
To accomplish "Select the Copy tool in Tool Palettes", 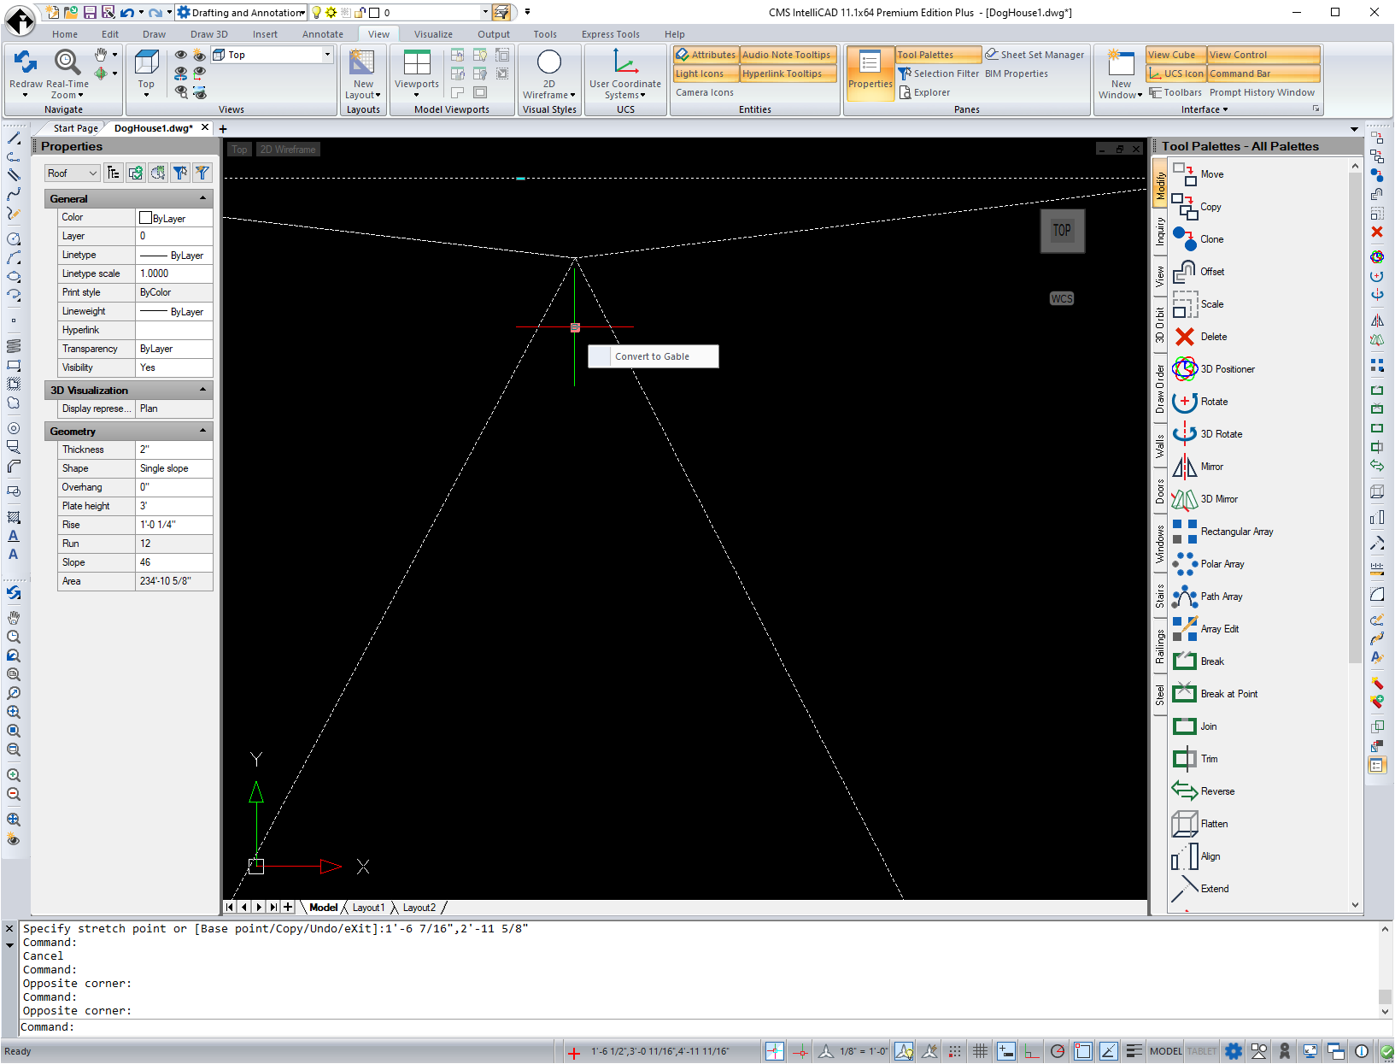I will tap(1198, 207).
